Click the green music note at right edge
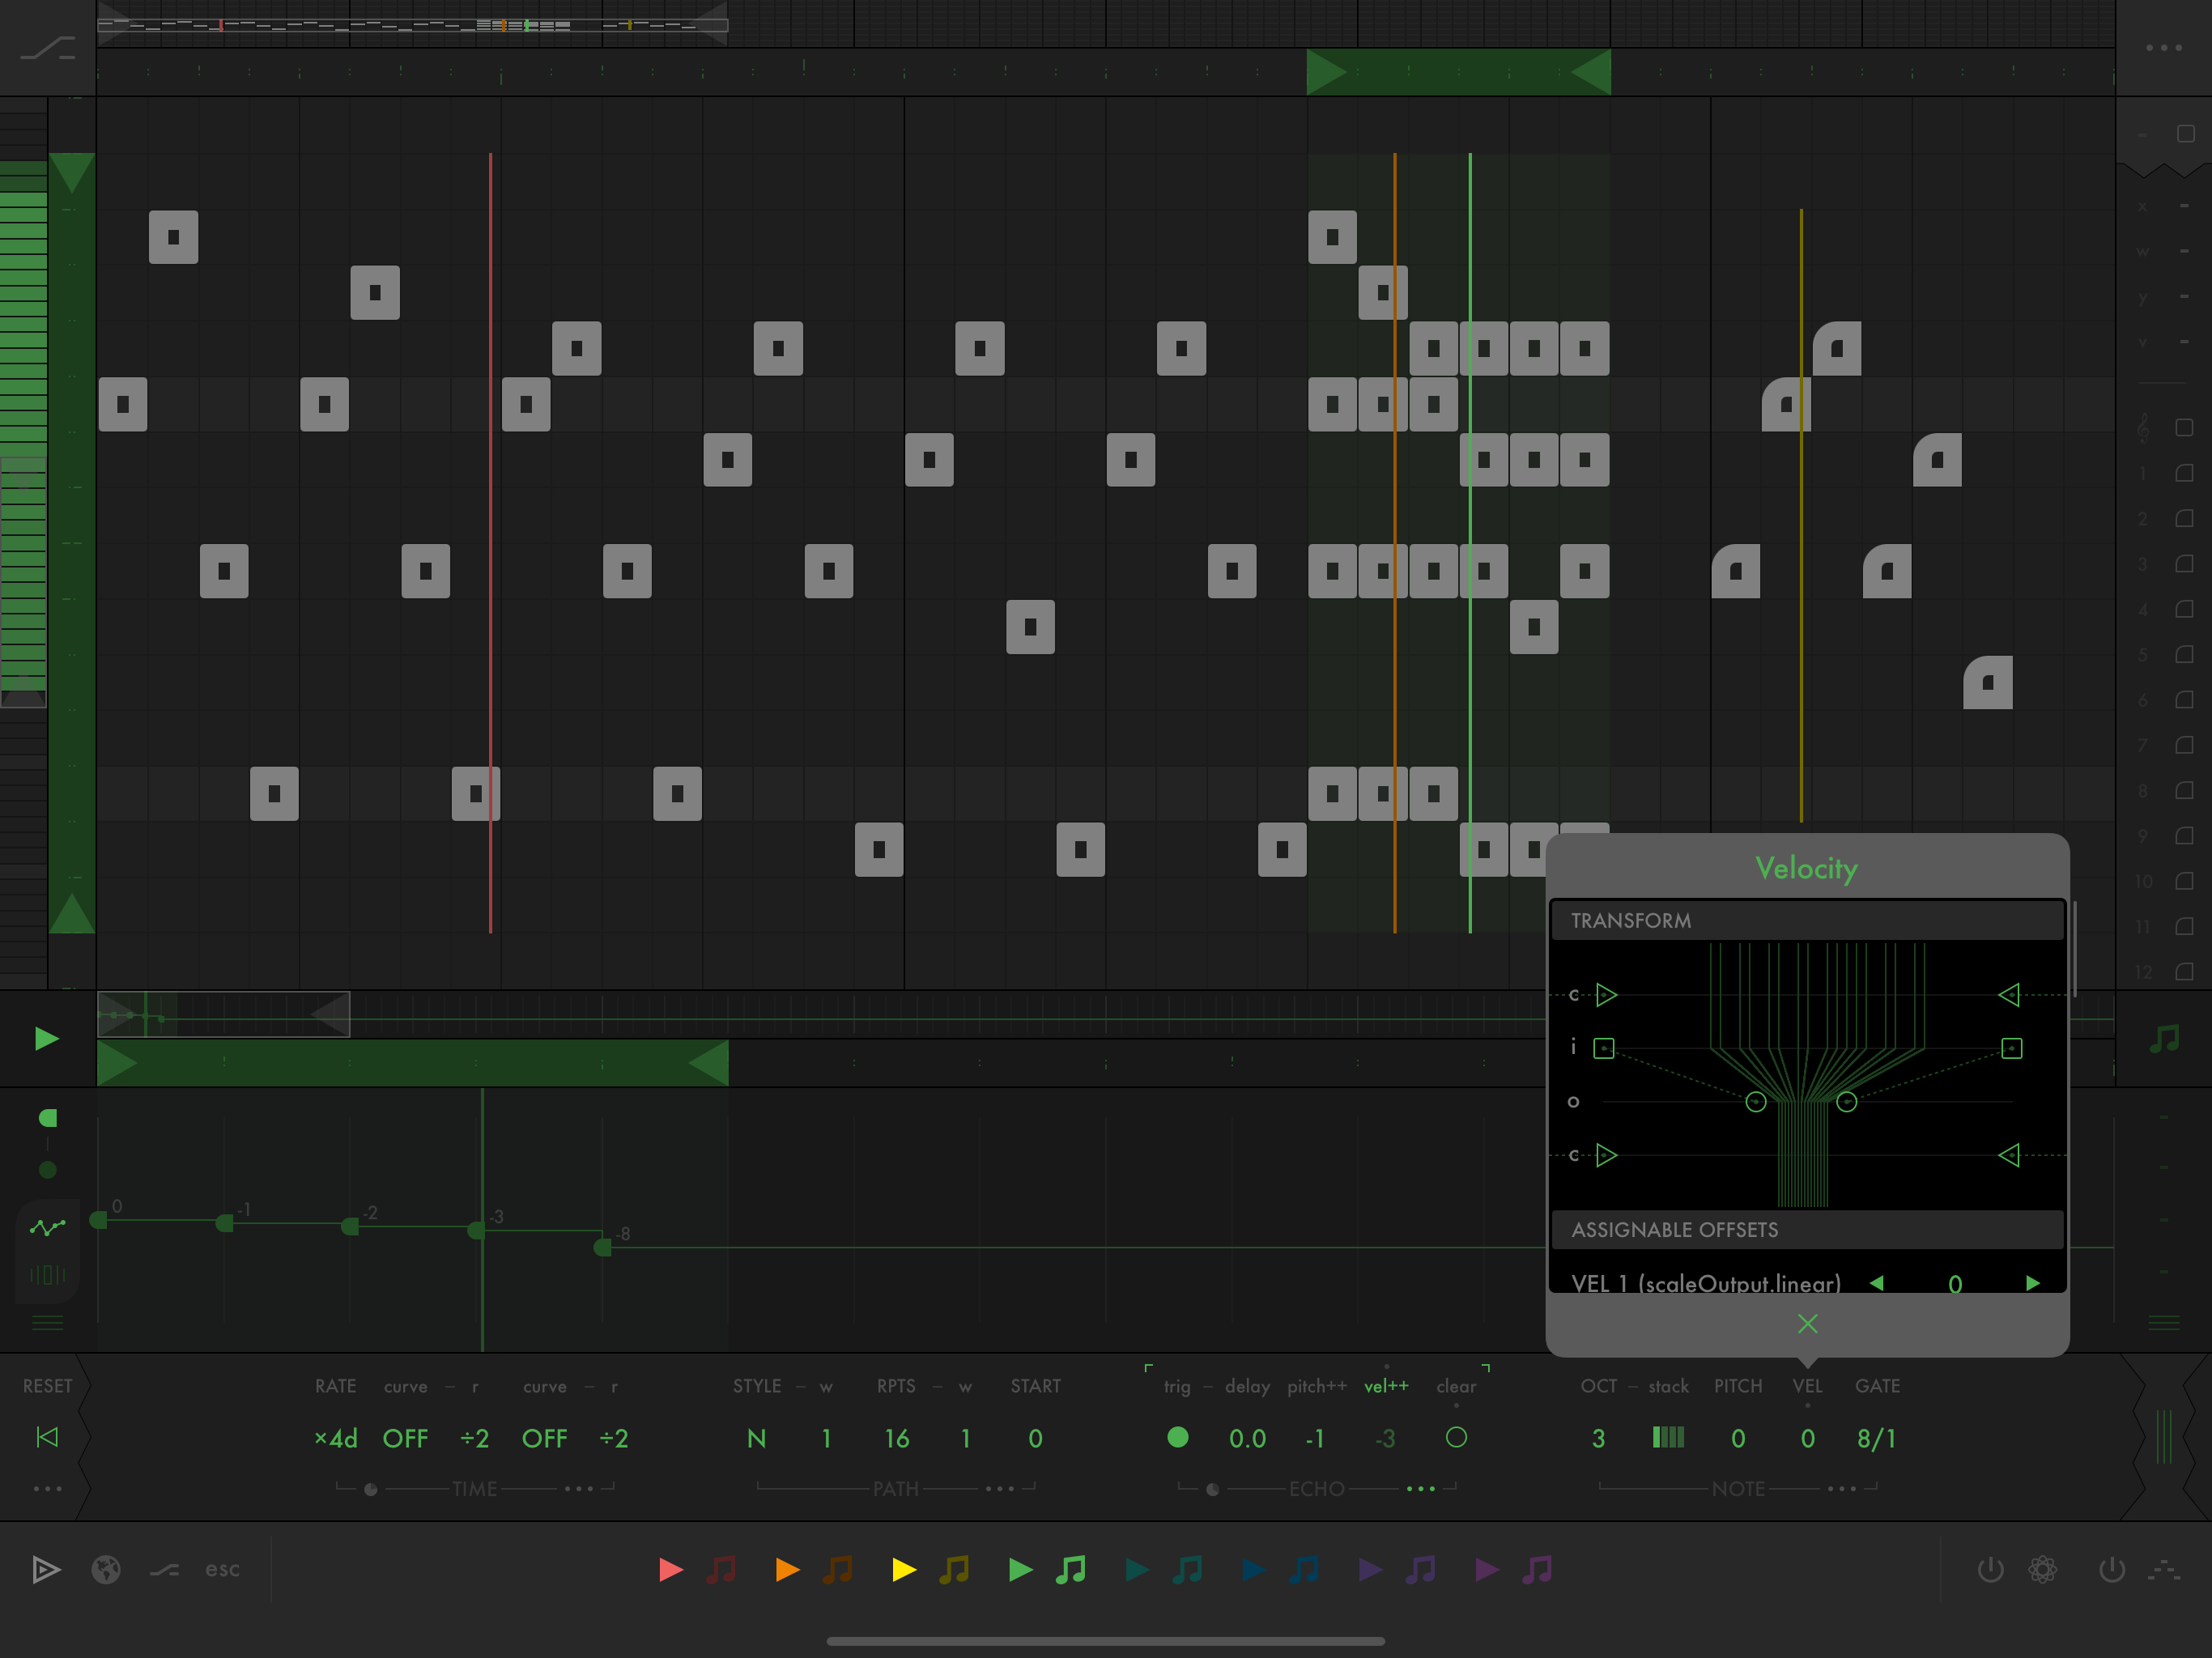This screenshot has width=2212, height=1658. click(2164, 1039)
